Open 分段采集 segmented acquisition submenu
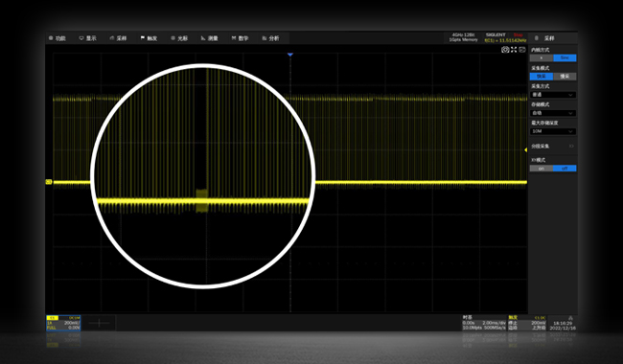Screen dimensions: 623x364 coord(553,146)
